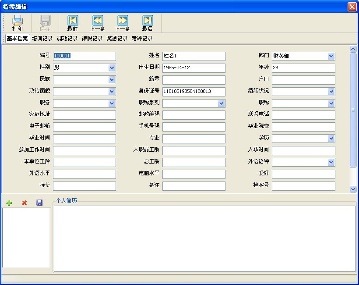Click the 邮政编码 input field
Image resolution: width=359 pixels, height=285 pixels.
point(194,115)
